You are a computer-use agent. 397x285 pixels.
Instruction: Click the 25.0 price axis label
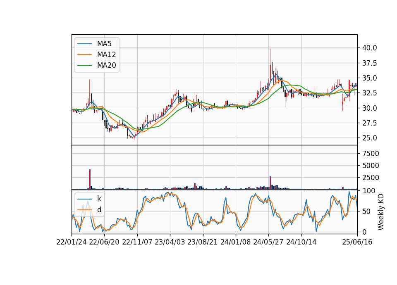pos(370,138)
